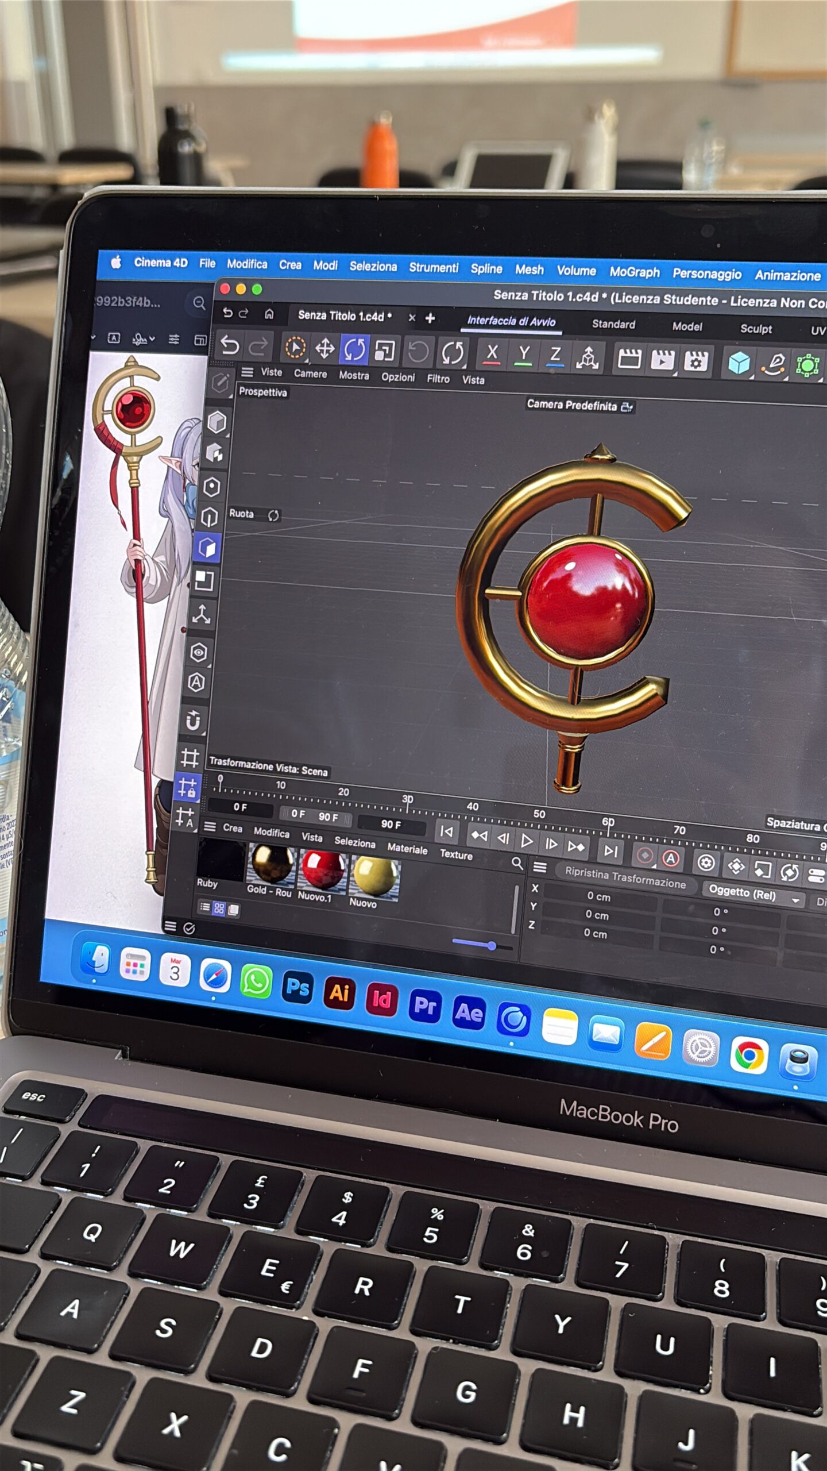Switch to the Sculpt layout tab
The height and width of the screenshot is (1471, 827).
click(x=756, y=329)
